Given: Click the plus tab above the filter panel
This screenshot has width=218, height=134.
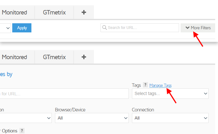Looking at the screenshot, I should (84, 57).
